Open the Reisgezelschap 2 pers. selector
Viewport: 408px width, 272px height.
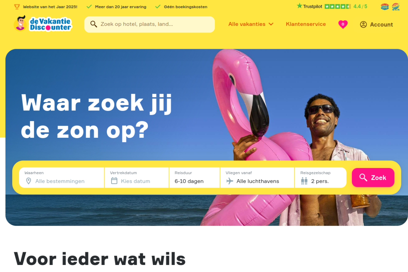point(321,178)
